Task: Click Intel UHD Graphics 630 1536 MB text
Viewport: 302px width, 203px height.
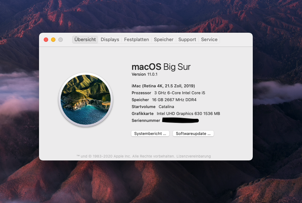Action: tap(188, 114)
